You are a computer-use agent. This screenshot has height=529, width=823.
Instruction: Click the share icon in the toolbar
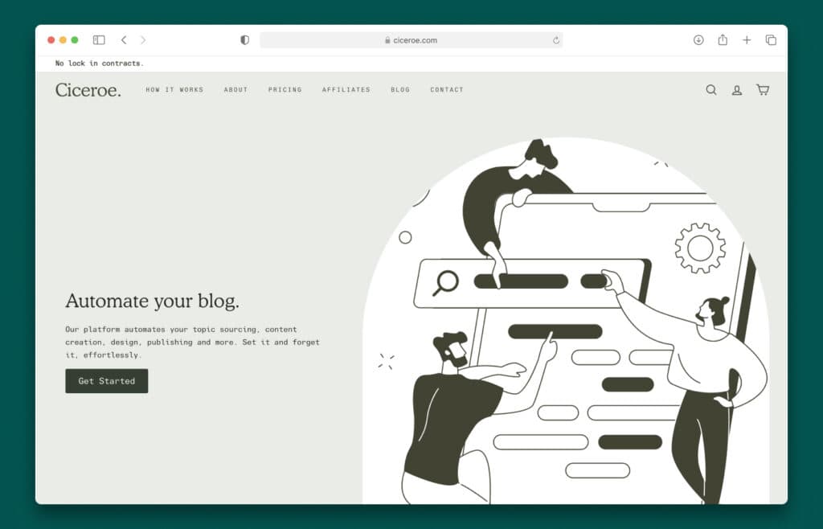pos(723,39)
